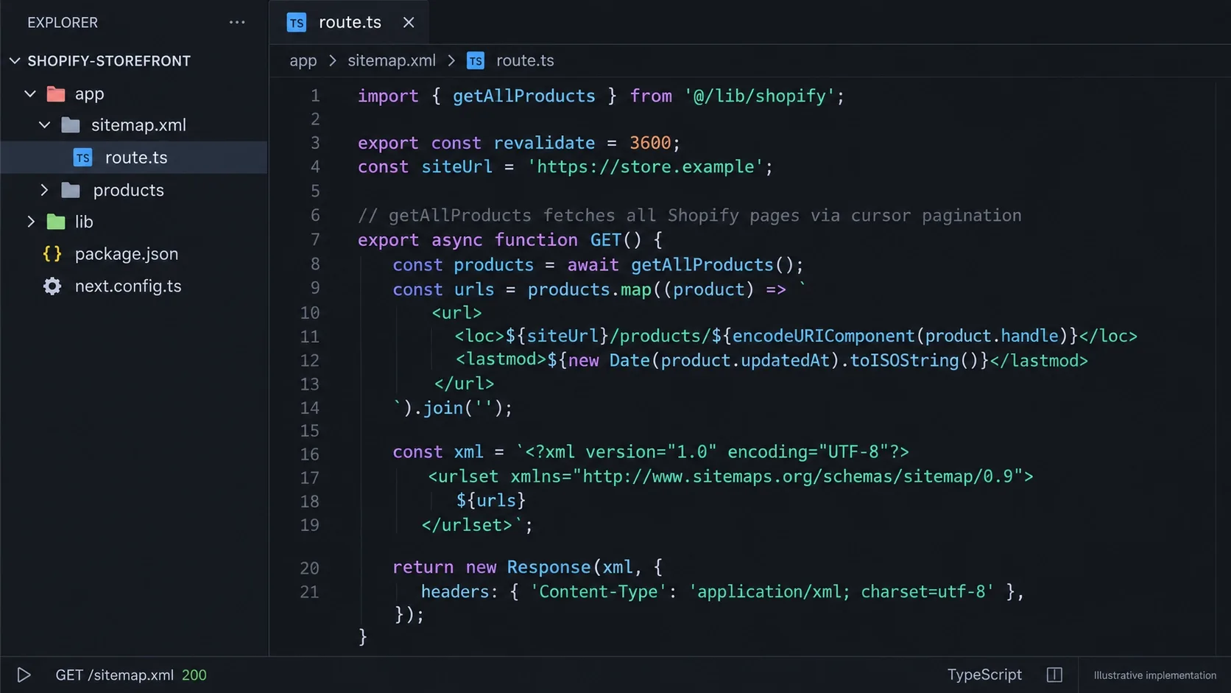
Task: Open route.ts in the file tree
Action: 134,158
